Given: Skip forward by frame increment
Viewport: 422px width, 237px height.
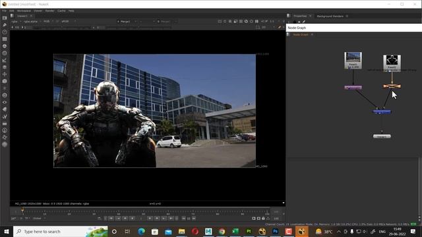Looking at the screenshot, I should [194, 219].
